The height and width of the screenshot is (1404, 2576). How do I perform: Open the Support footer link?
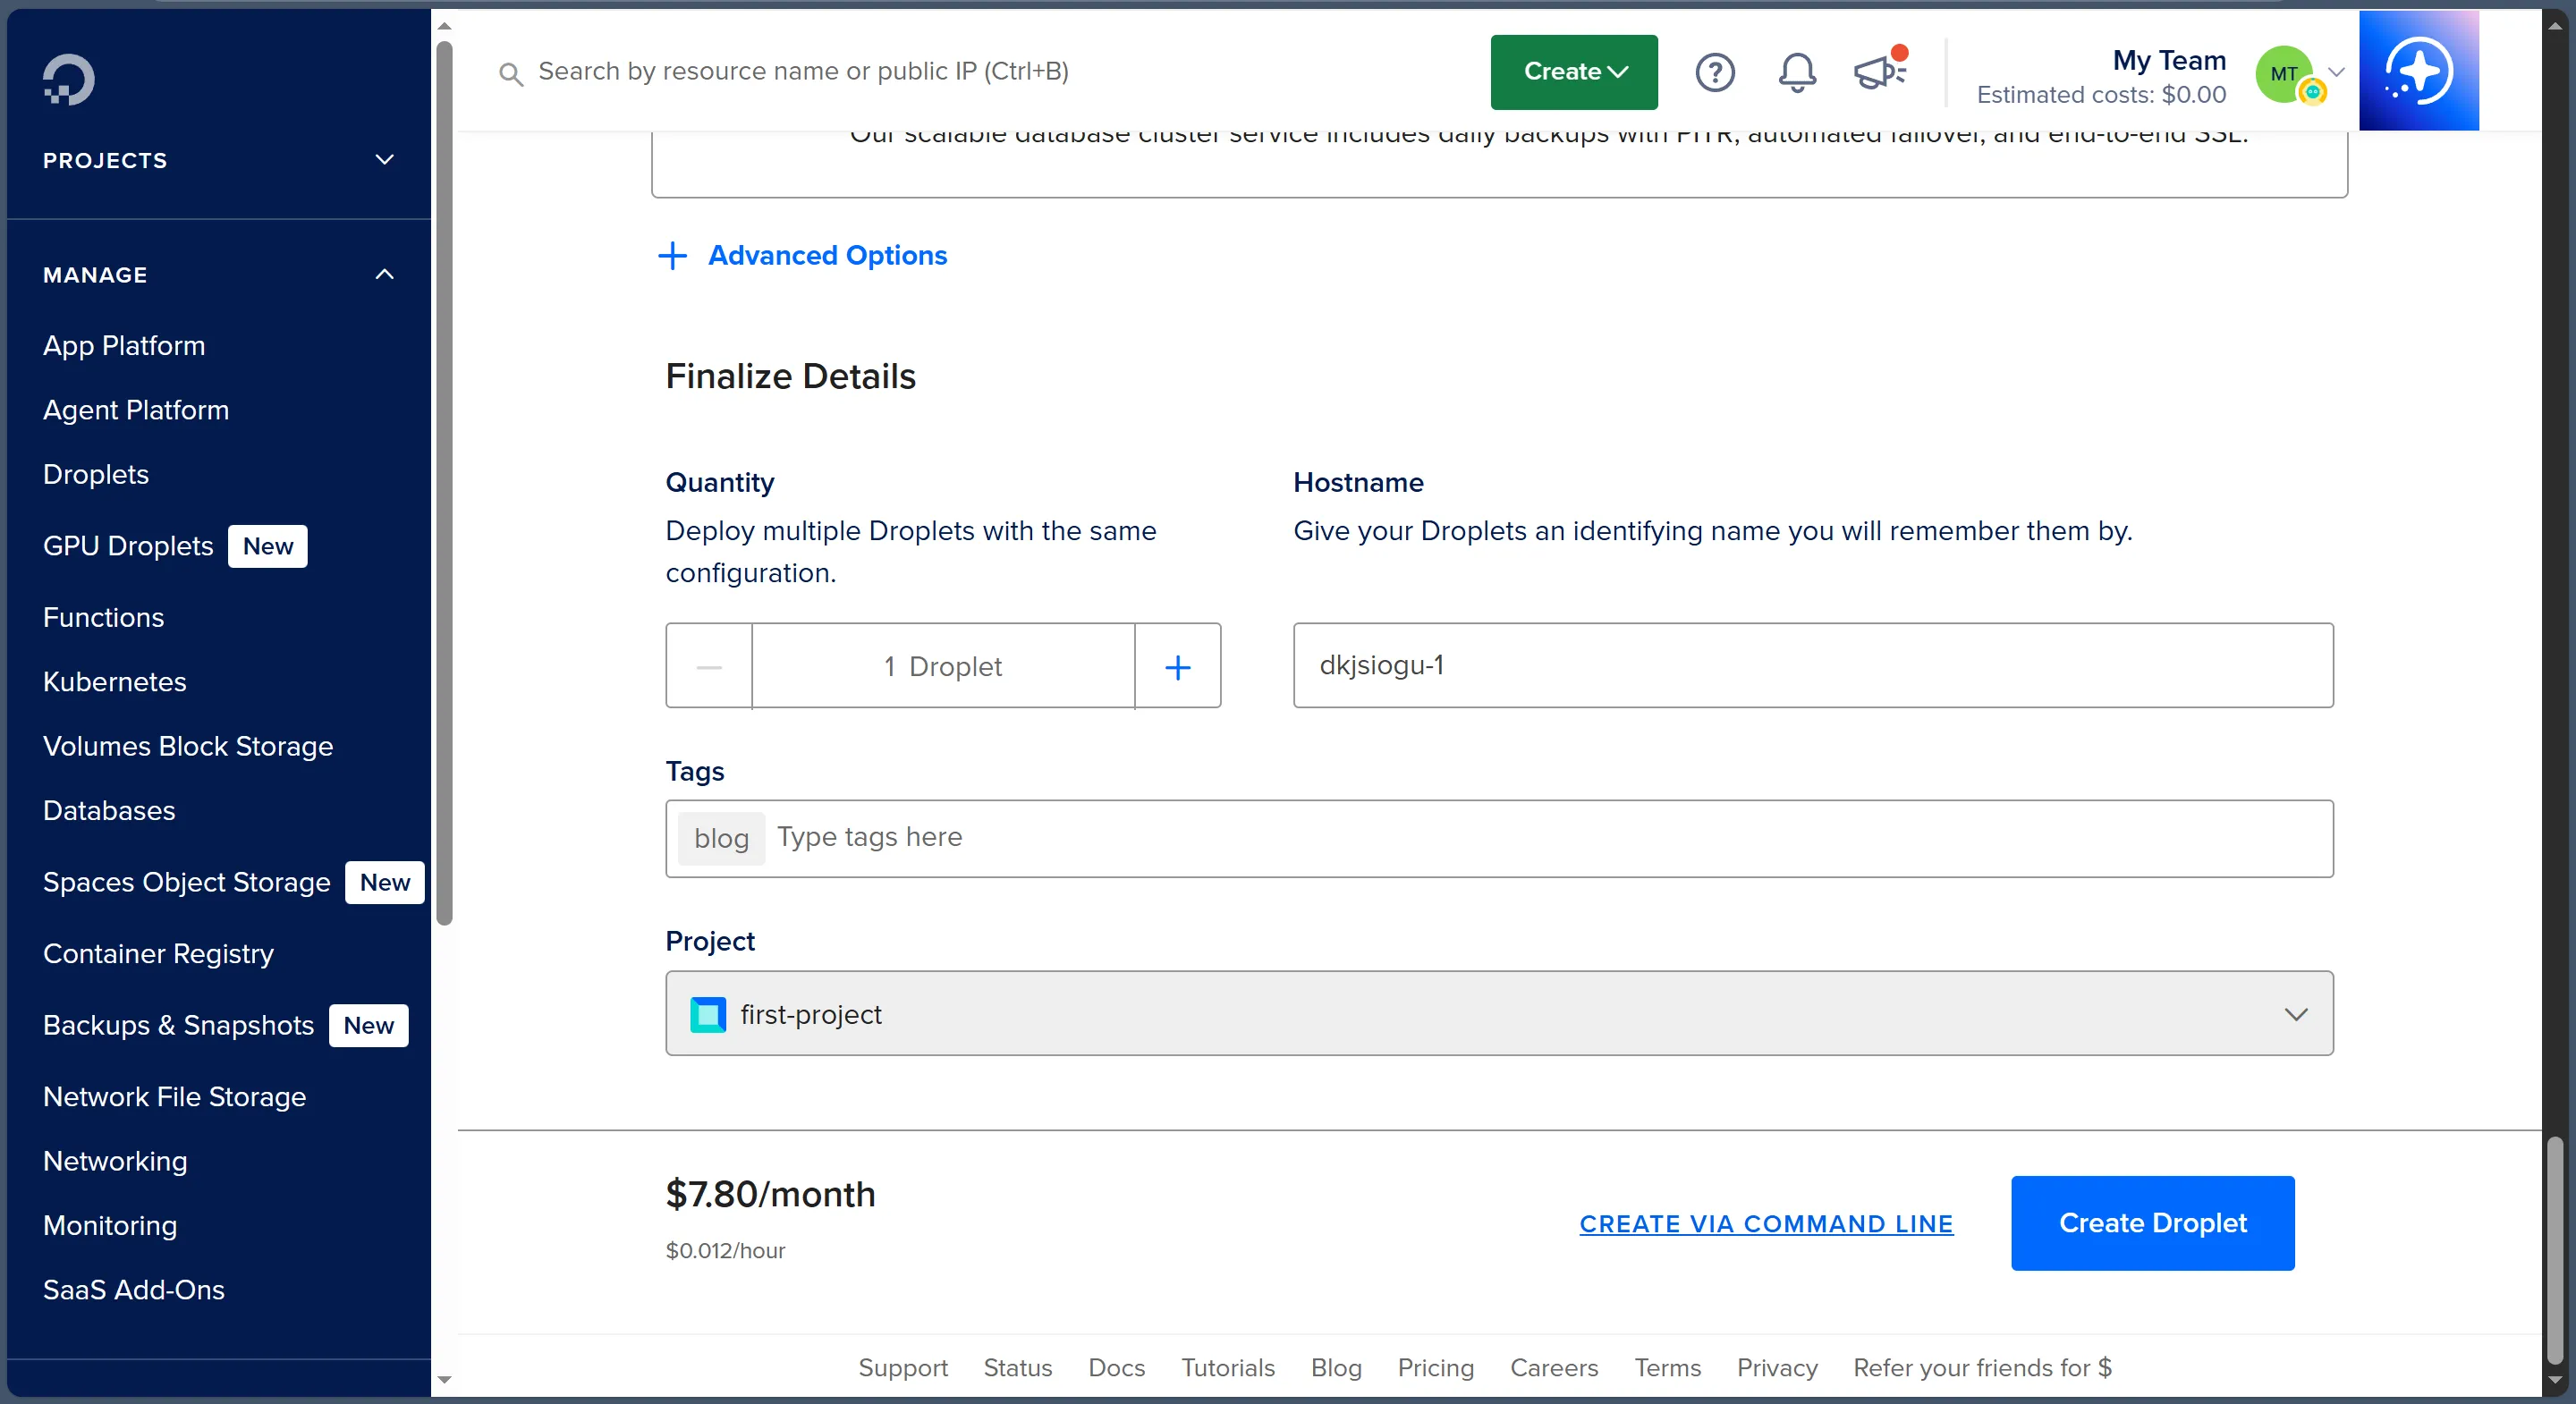coord(903,1367)
